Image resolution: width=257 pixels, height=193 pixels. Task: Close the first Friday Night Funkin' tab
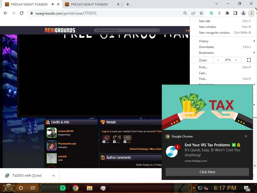pyautogui.click(x=58, y=4)
